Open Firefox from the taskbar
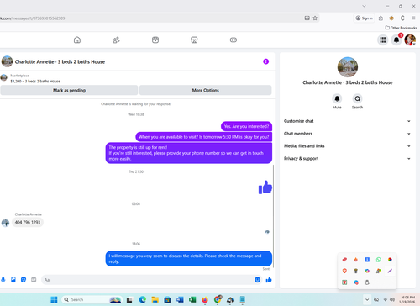Viewport: 420px width, 306px height. [x=205, y=300]
